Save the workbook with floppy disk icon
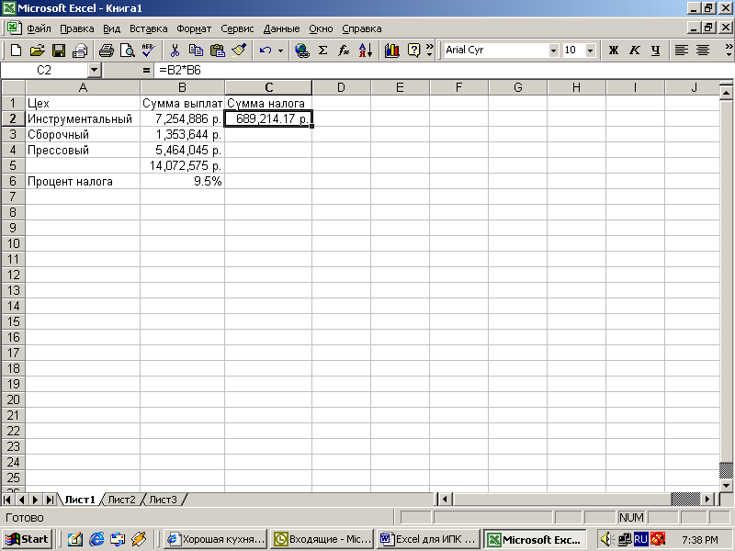Screen dimensions: 735x551 [59, 51]
